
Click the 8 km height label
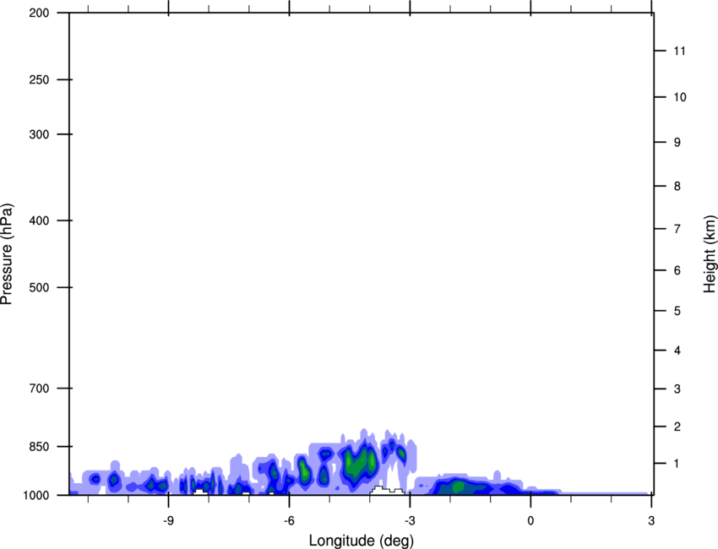(677, 187)
